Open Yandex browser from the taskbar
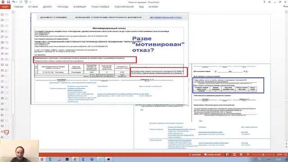 92,159
